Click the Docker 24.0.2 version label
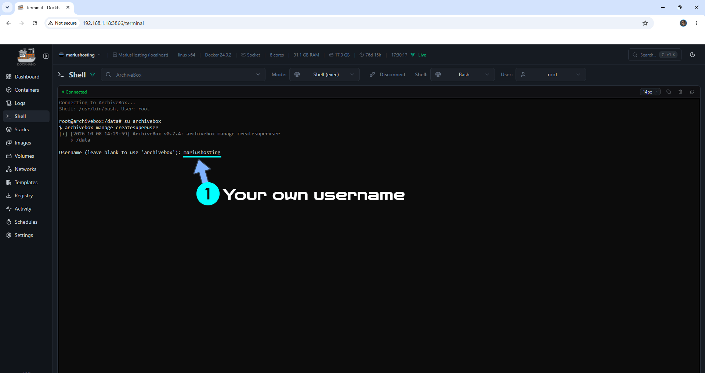Viewport: 705px width, 373px height. click(x=218, y=55)
